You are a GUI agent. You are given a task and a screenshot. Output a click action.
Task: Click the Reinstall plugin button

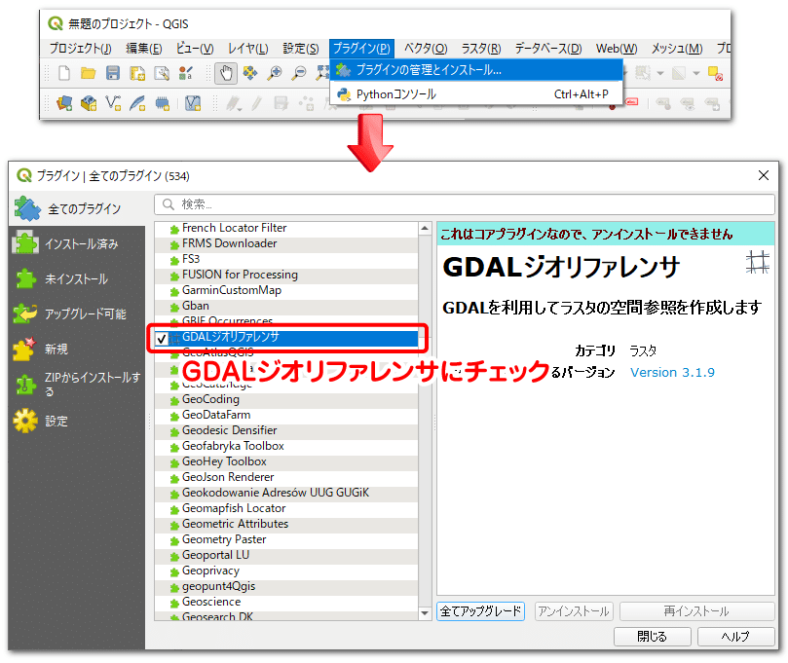[x=696, y=611]
